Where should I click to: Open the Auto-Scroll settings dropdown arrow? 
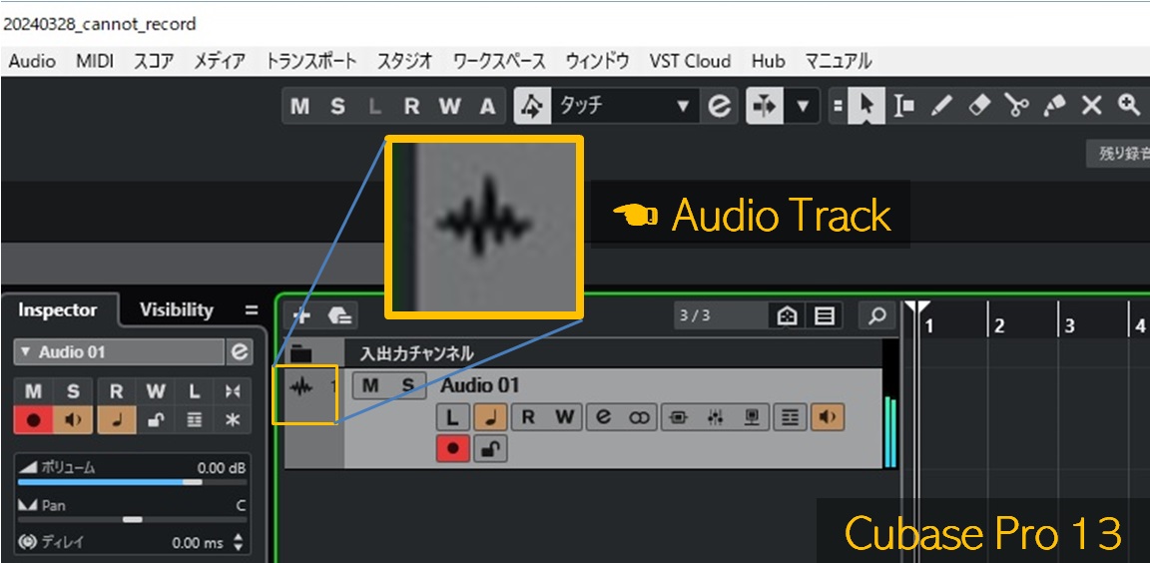pyautogui.click(x=803, y=106)
